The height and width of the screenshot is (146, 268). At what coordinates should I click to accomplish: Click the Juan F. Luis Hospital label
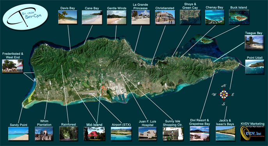tap(147, 123)
